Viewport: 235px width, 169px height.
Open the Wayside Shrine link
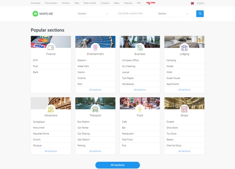point(41,133)
